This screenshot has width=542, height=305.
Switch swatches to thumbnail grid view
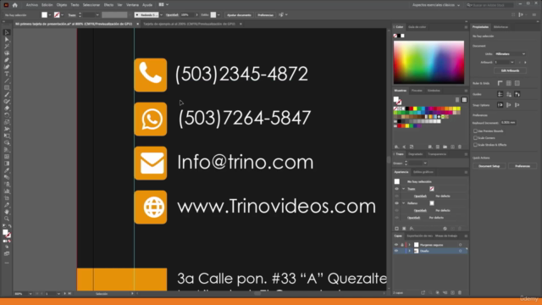[464, 100]
